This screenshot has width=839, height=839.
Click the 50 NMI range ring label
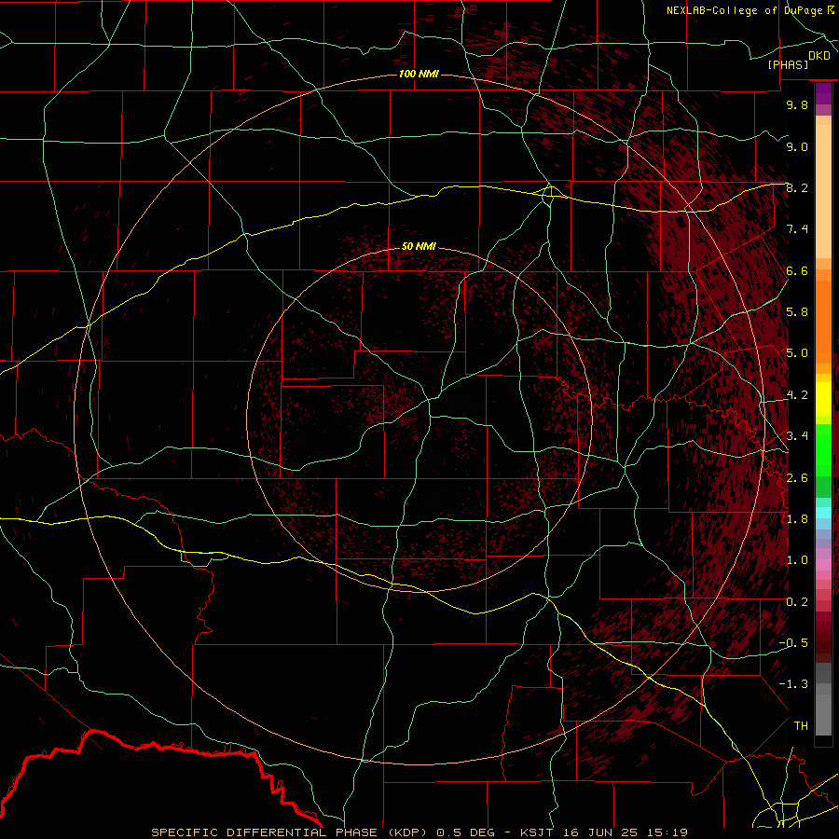click(x=419, y=246)
